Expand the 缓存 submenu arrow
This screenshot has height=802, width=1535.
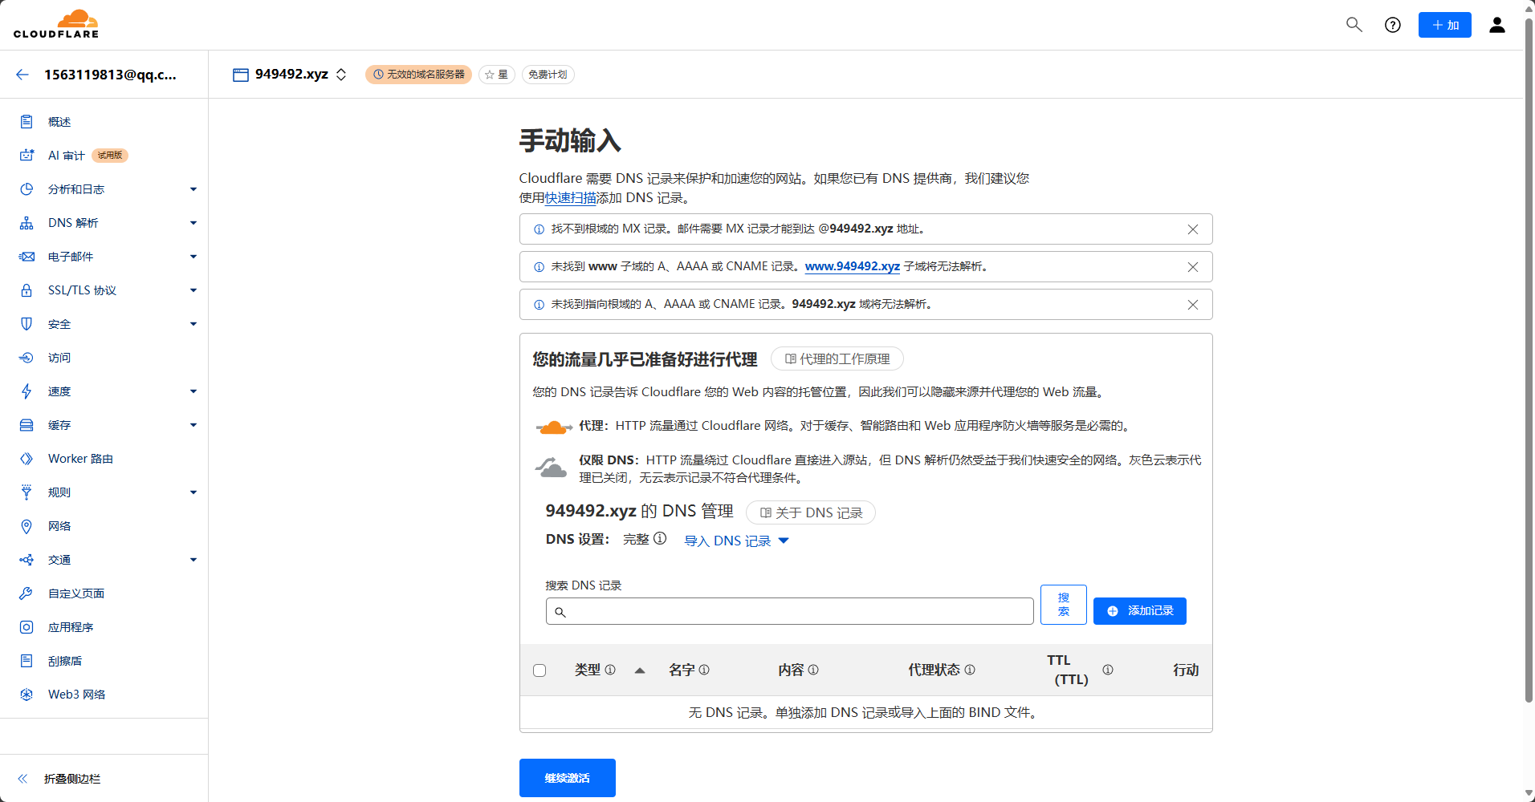(193, 425)
